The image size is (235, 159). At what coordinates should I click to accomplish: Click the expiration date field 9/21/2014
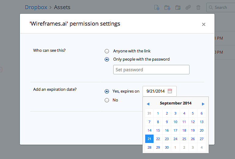(155, 91)
